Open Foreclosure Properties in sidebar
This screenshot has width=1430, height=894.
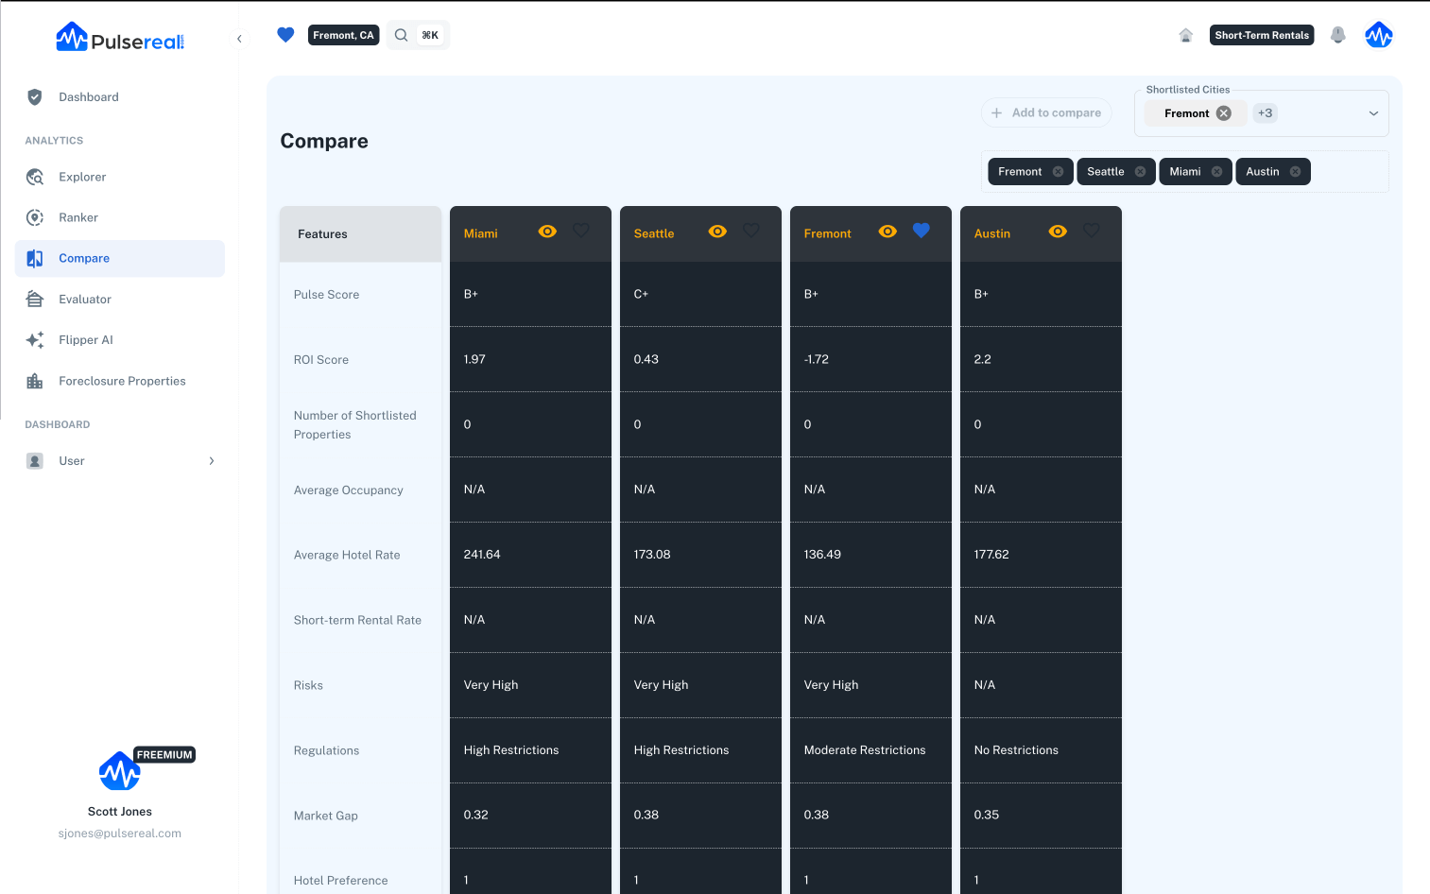point(120,381)
